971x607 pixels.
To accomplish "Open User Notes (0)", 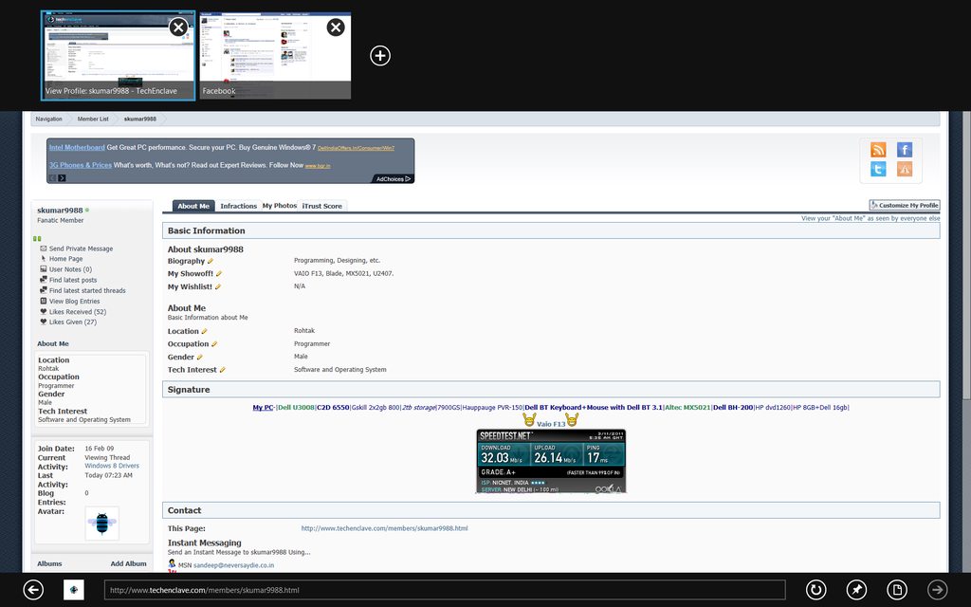I will coord(70,269).
